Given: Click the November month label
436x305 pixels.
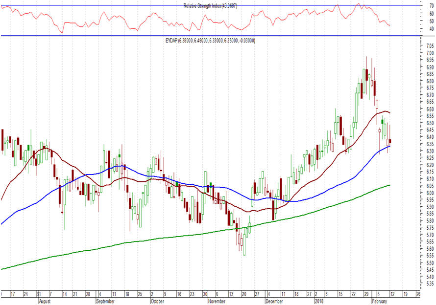Looking at the screenshot, I should point(217,301).
